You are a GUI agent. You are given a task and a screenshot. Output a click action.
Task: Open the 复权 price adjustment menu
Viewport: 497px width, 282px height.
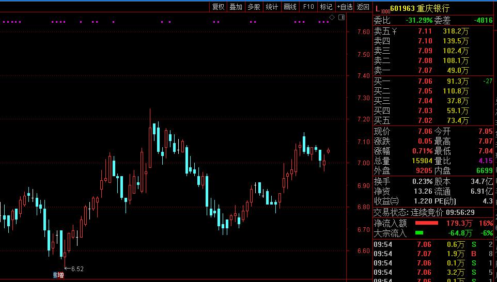[x=219, y=7]
